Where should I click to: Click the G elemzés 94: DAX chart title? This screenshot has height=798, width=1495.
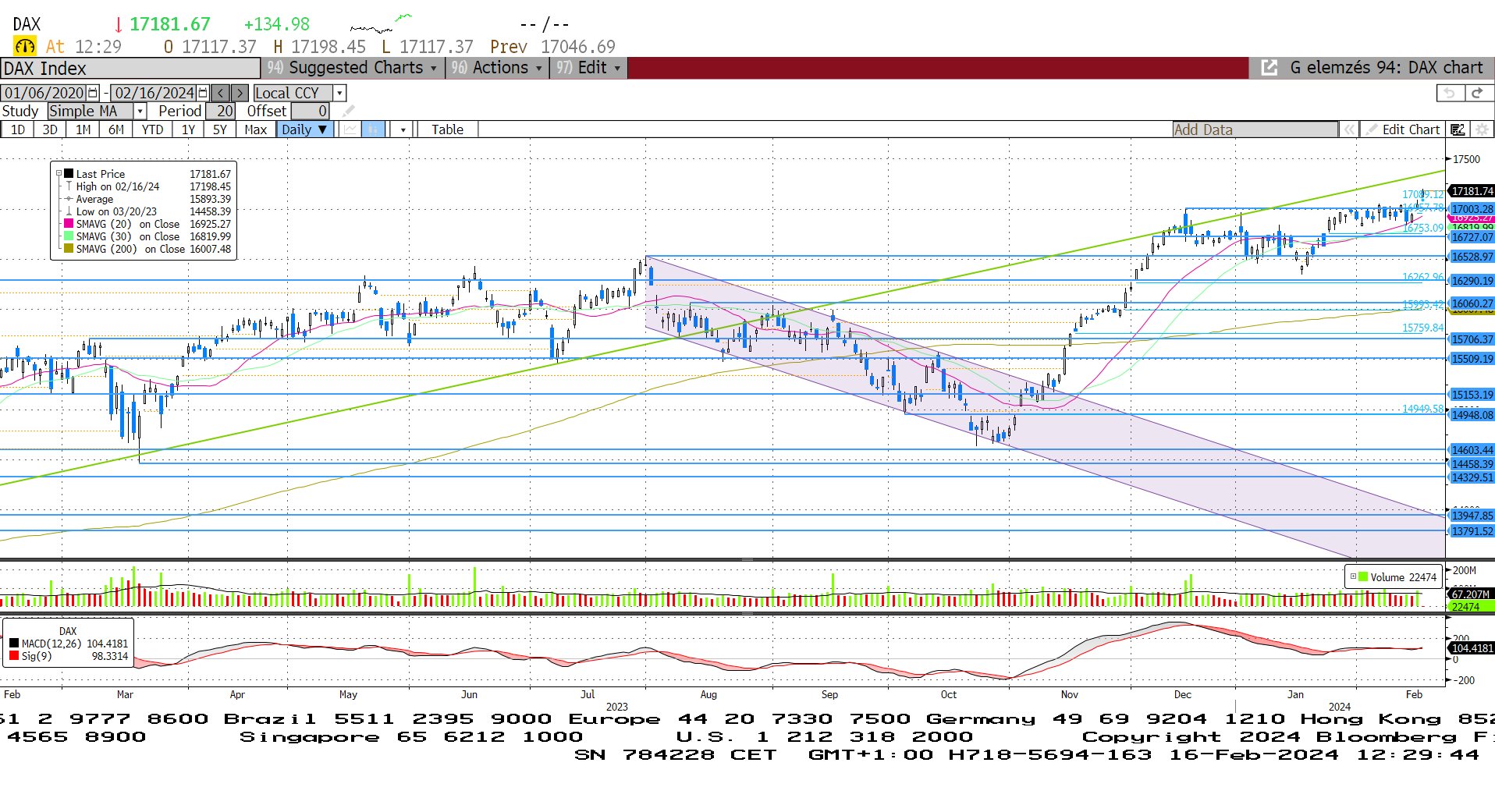click(1386, 68)
